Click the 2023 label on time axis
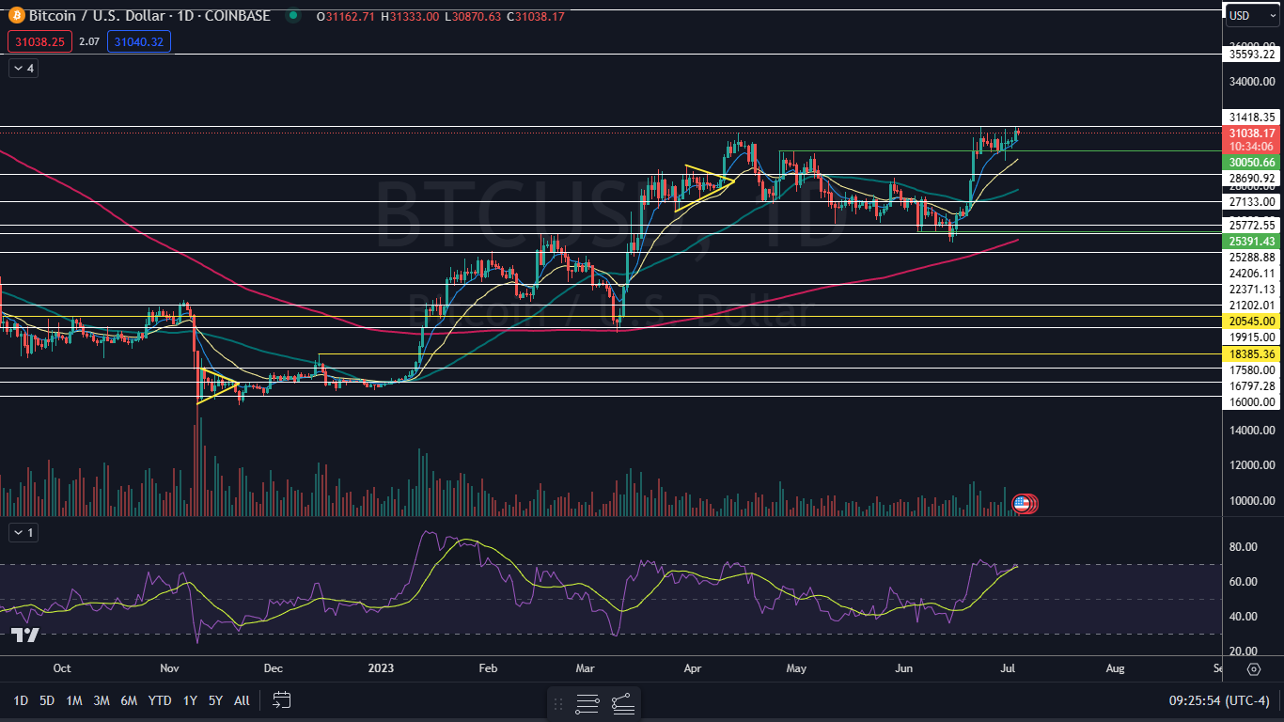This screenshot has width=1284, height=722. pyautogui.click(x=380, y=669)
